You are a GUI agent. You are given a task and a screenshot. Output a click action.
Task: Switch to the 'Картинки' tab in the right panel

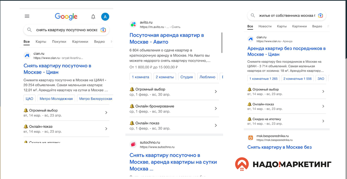click(299, 26)
